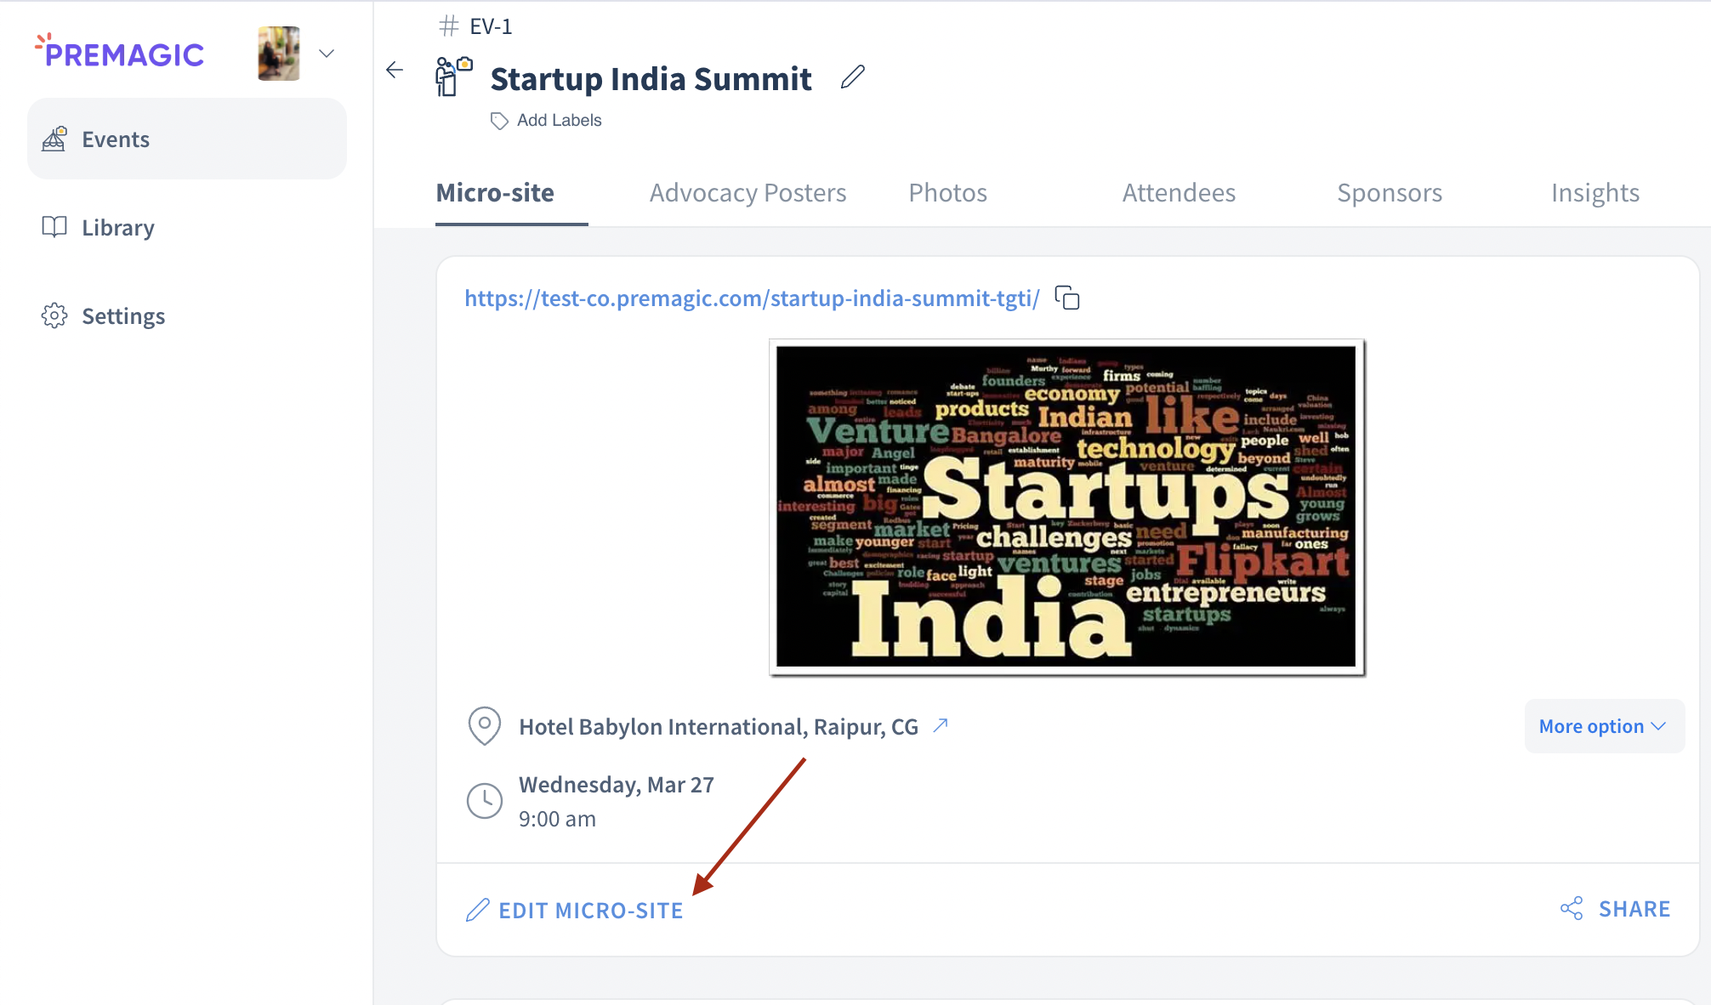
Task: Open Library in the sidebar
Action: pos(117,228)
